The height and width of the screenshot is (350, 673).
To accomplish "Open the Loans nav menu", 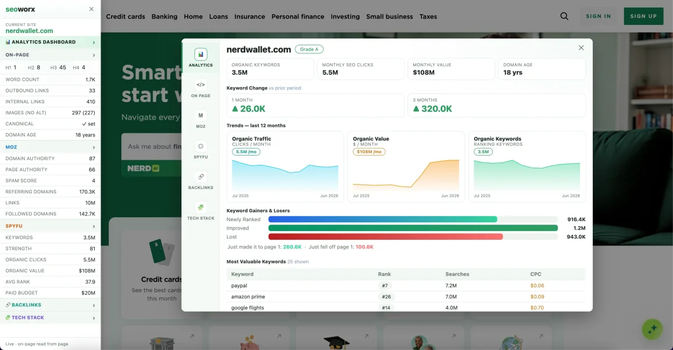I will (219, 16).
